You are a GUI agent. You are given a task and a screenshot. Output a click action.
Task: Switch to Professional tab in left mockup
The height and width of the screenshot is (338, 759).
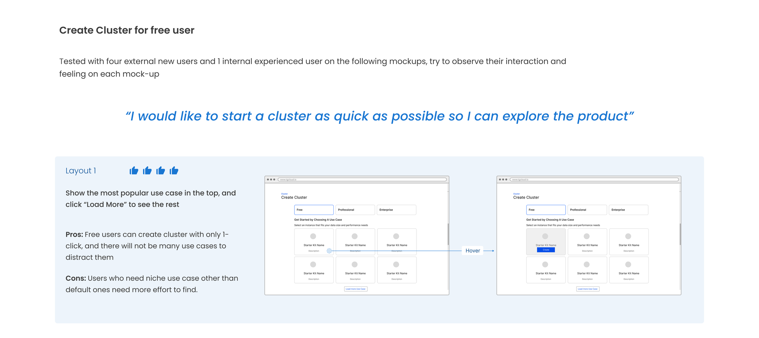pyautogui.click(x=355, y=210)
